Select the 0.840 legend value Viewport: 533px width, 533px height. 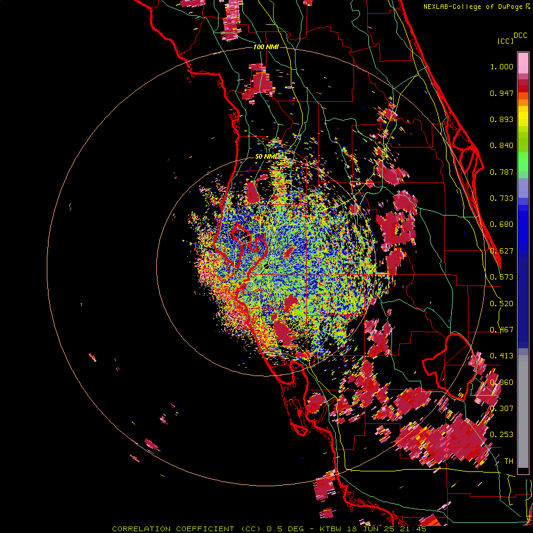[x=502, y=146]
